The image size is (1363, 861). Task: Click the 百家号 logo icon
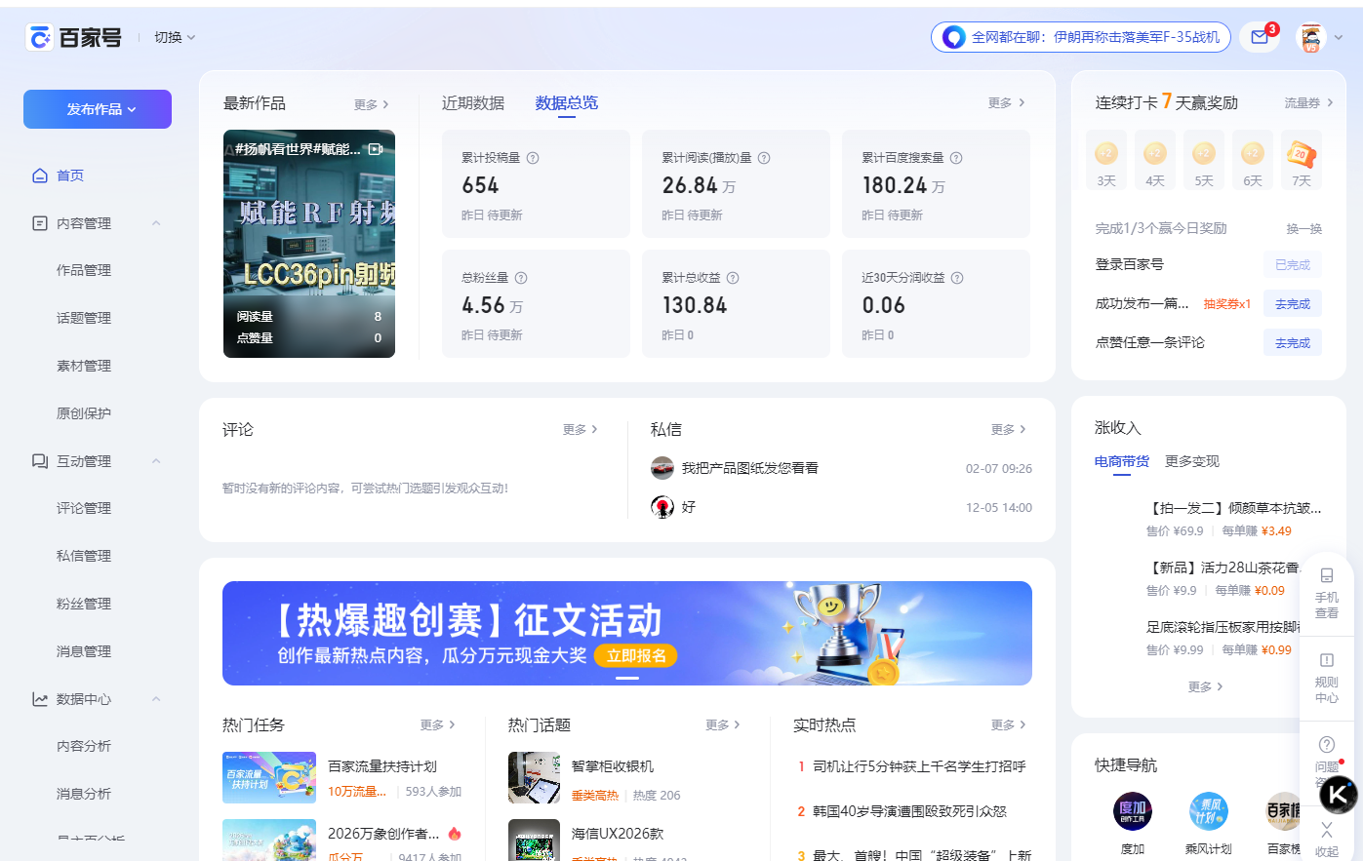pyautogui.click(x=39, y=37)
